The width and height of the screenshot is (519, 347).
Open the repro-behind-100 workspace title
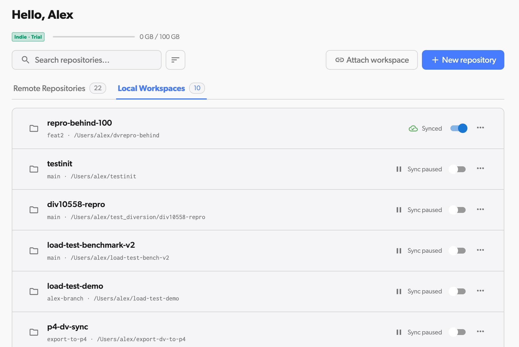(x=79, y=123)
